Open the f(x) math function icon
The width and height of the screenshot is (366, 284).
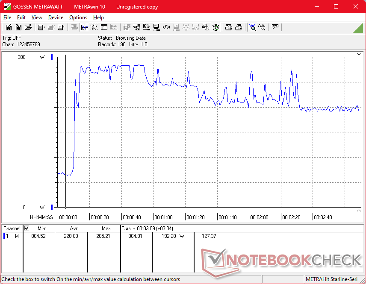coord(166,27)
